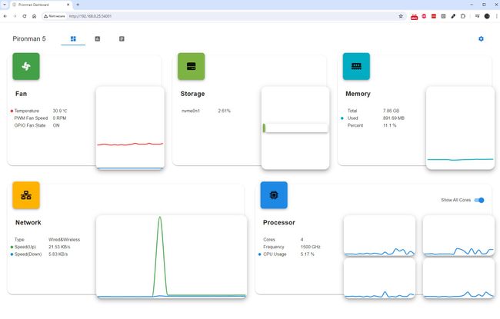Click the Storage drive icon

click(192, 66)
